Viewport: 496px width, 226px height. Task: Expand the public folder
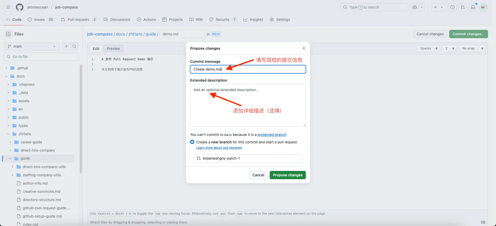pyautogui.click(x=8, y=117)
